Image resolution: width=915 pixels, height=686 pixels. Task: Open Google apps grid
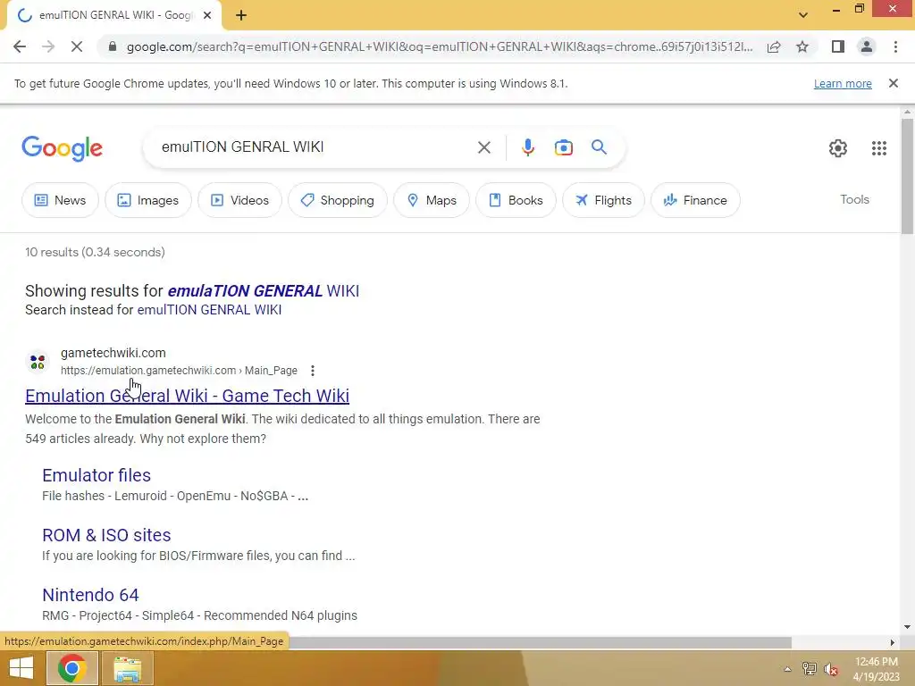(x=879, y=148)
